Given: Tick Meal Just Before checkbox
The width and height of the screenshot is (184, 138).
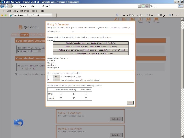Looking at the screenshot, I should pyautogui.click(x=61, y=94).
